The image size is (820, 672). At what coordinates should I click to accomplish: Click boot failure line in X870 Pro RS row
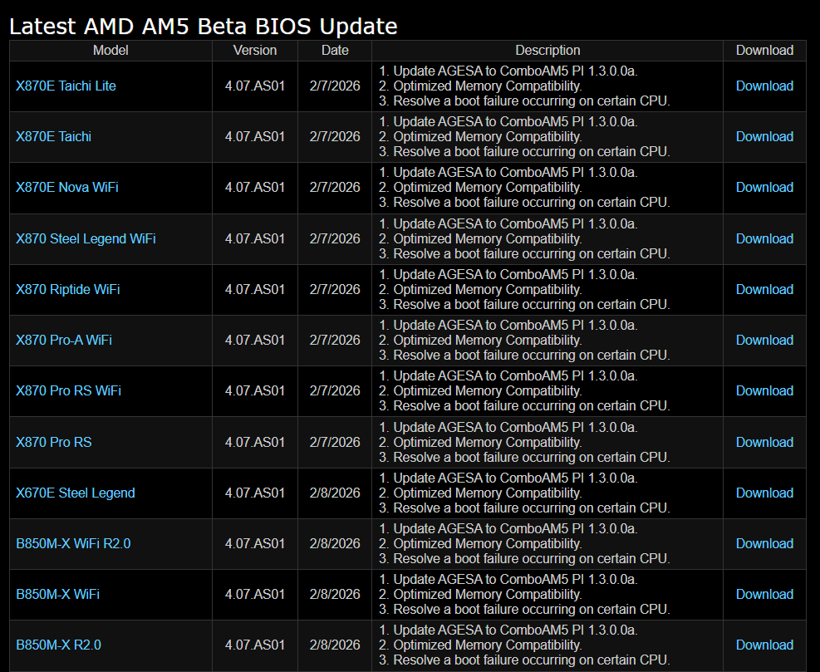click(524, 457)
